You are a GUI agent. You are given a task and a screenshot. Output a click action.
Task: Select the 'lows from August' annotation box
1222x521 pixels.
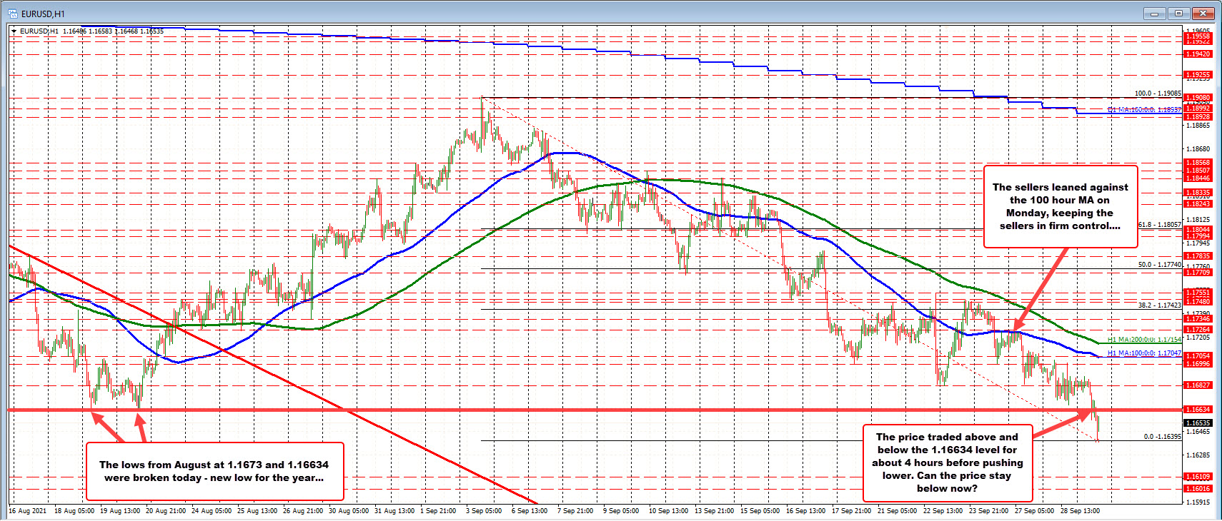click(x=214, y=471)
